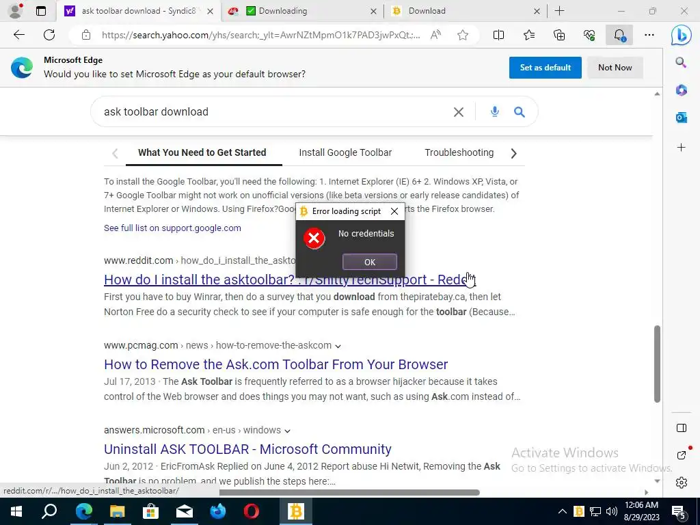This screenshot has height=525, width=700.
Task: Open sidebar Search icon
Action: pyautogui.click(x=682, y=62)
